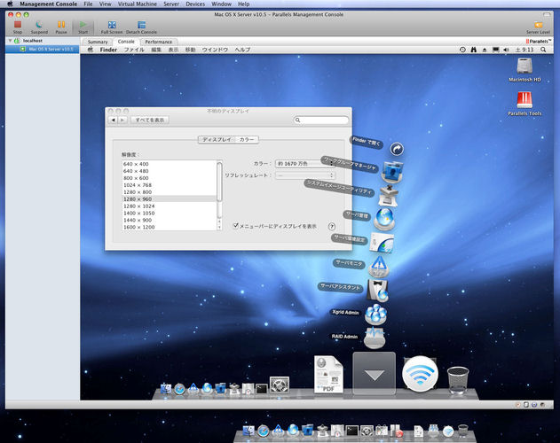Open the ワークグループマネージャ icon in the stack
560x443 pixels.
coord(392,172)
